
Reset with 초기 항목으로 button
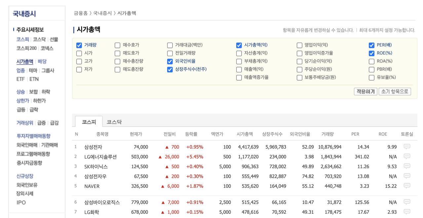click(395, 91)
